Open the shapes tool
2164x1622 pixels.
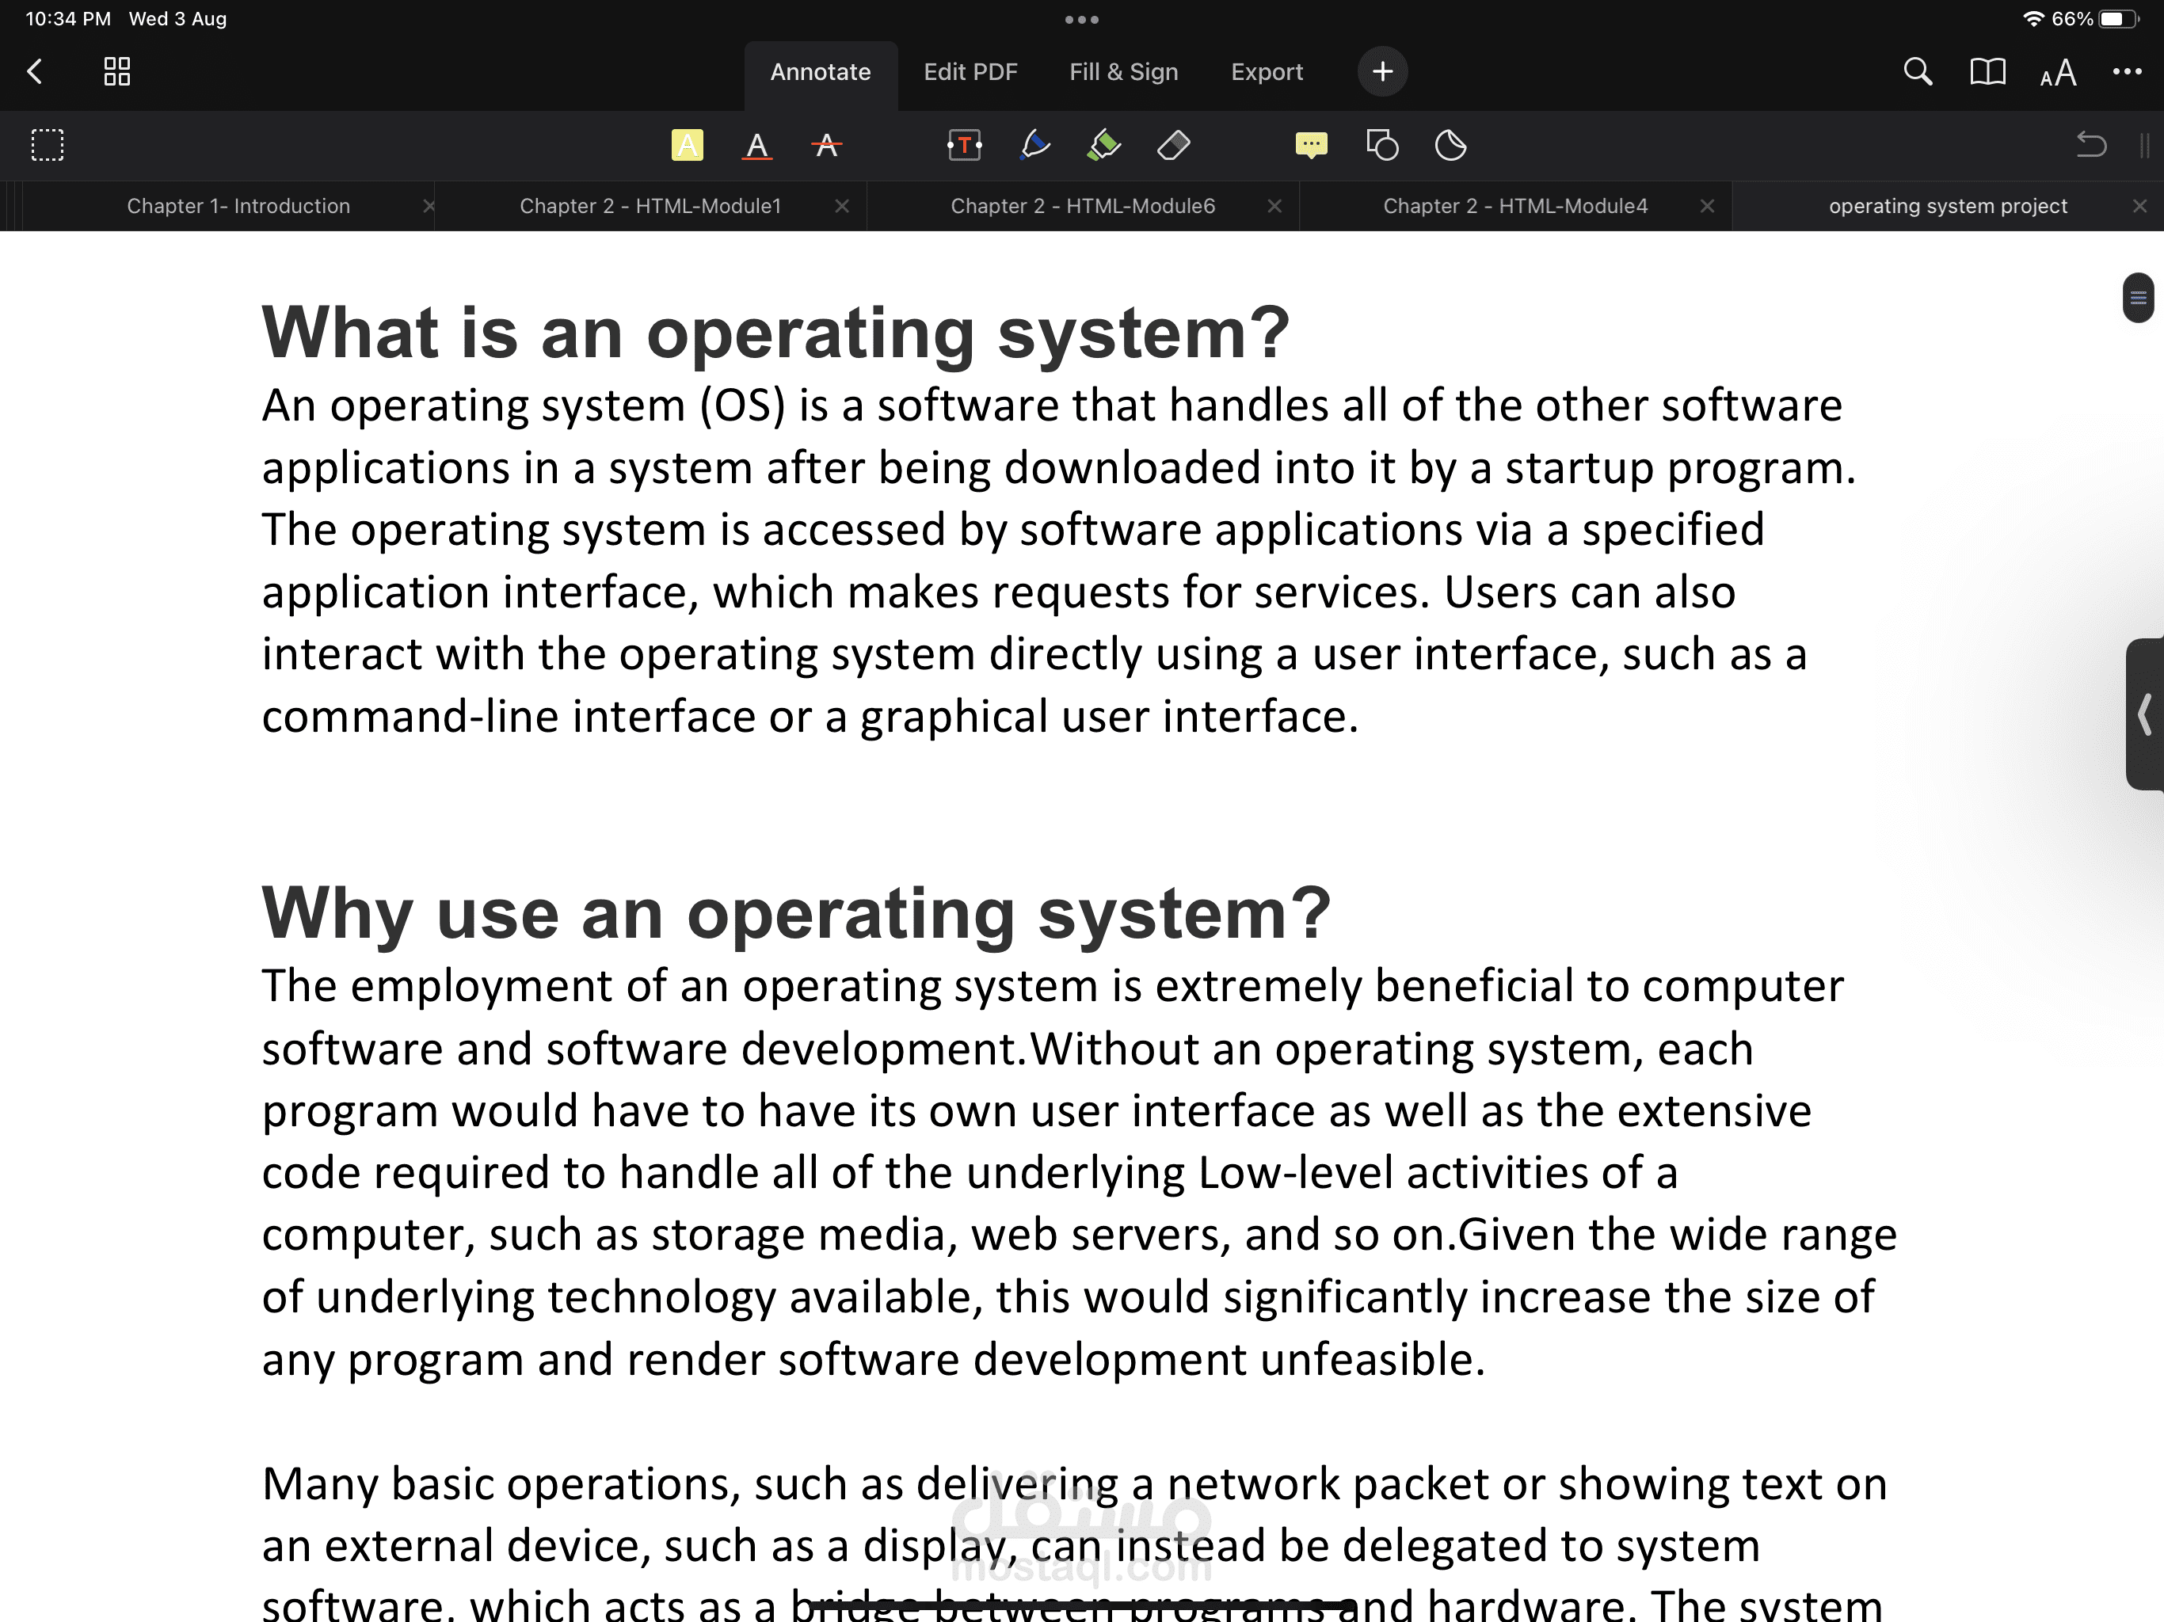tap(1381, 146)
